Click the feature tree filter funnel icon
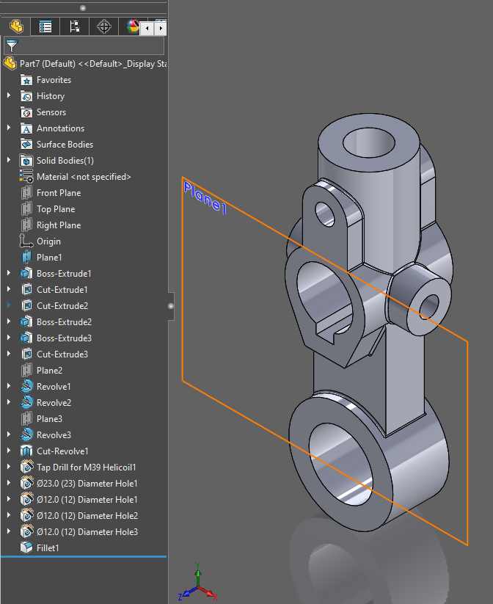This screenshot has height=604, width=493. pos(11,46)
